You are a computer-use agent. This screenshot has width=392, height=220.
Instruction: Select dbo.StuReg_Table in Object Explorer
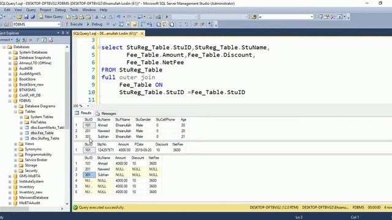[45, 139]
